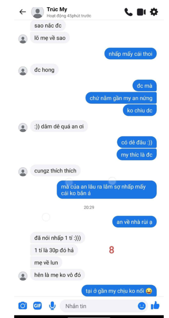Tap the avatar beside 'hên là mẹ ko vô đó'
Image resolution: width=169 pixels, height=318 pixels.
click(x=23, y=276)
